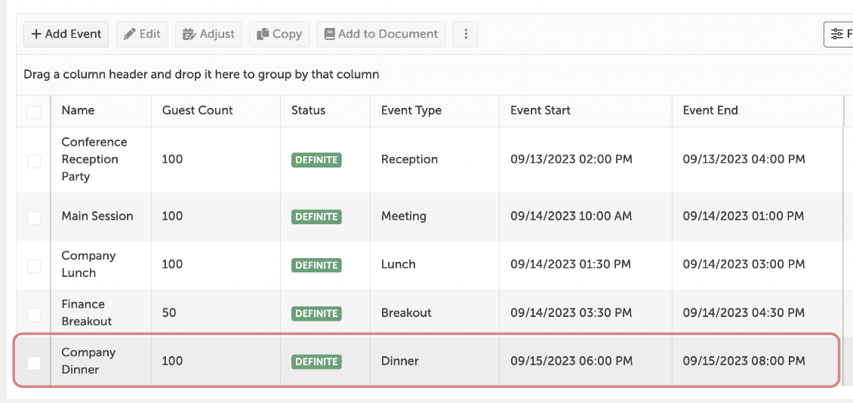The image size is (853, 403).
Task: Open the three-dot more options menu
Action: coord(466,34)
